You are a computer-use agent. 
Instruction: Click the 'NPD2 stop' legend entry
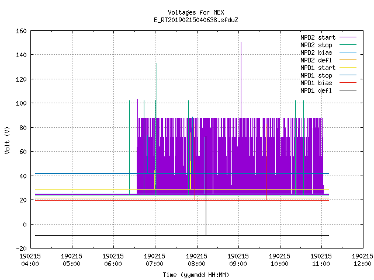pyautogui.click(x=316, y=45)
